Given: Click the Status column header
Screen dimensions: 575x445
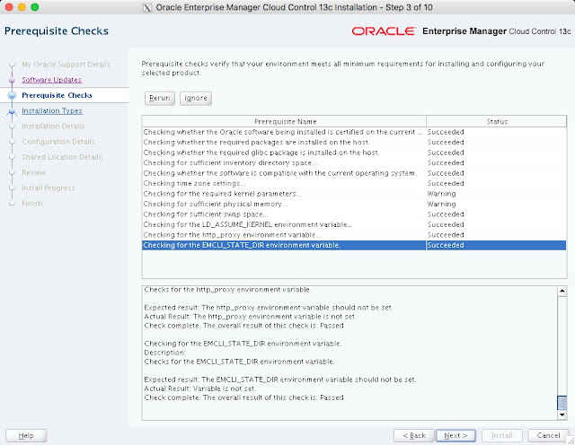Looking at the screenshot, I should [497, 122].
